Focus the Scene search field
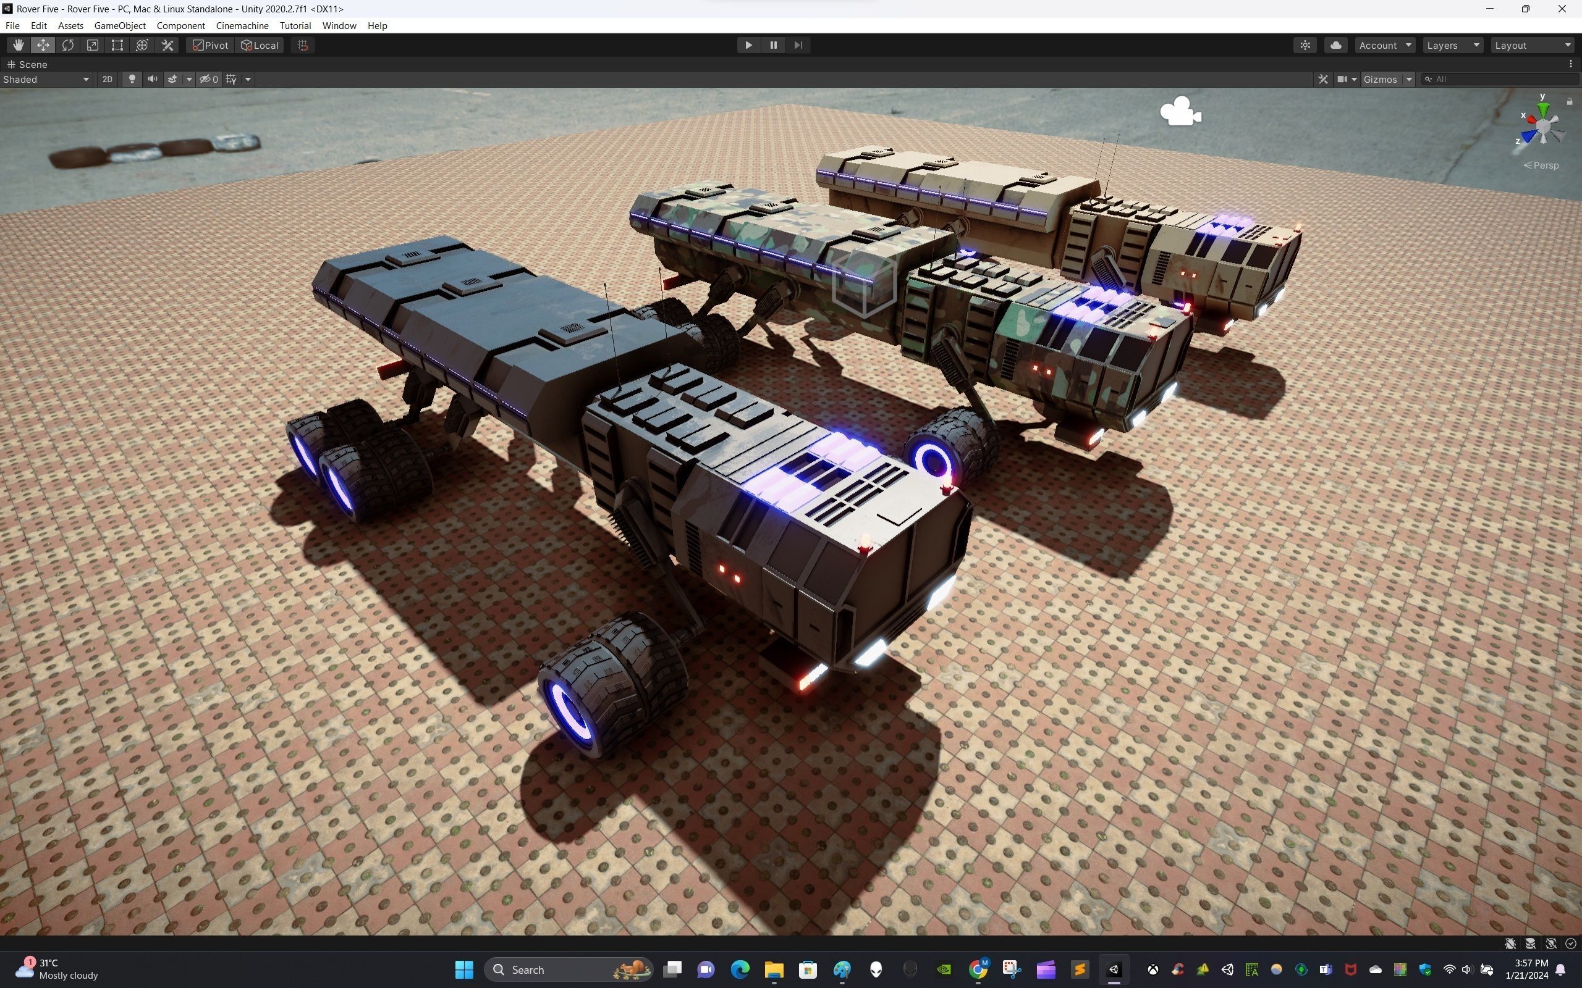 [x=1500, y=79]
